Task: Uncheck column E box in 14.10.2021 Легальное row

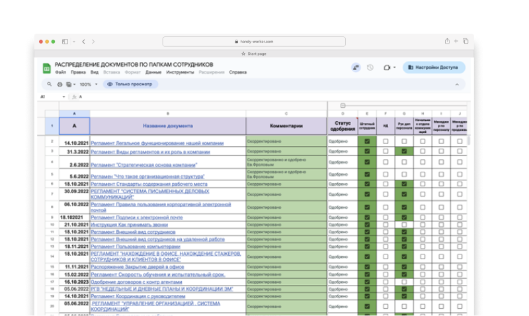Action: pos(367,141)
